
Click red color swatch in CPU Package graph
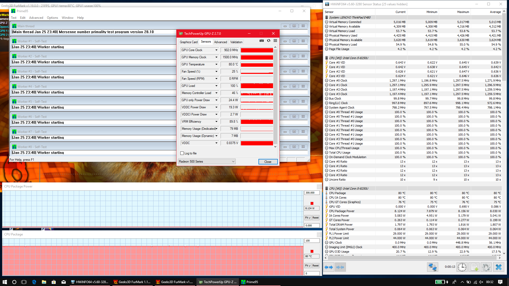tap(312, 251)
